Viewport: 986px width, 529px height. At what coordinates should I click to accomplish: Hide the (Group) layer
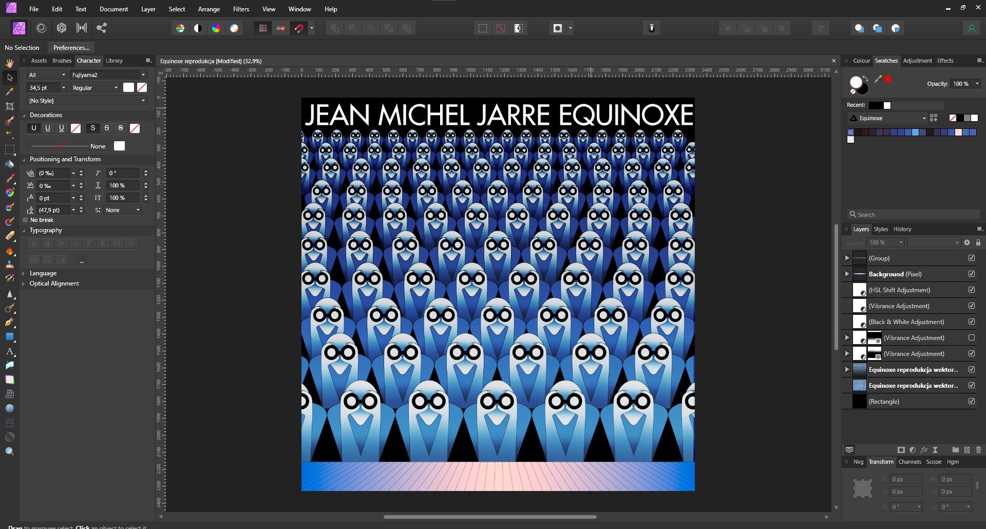point(972,258)
